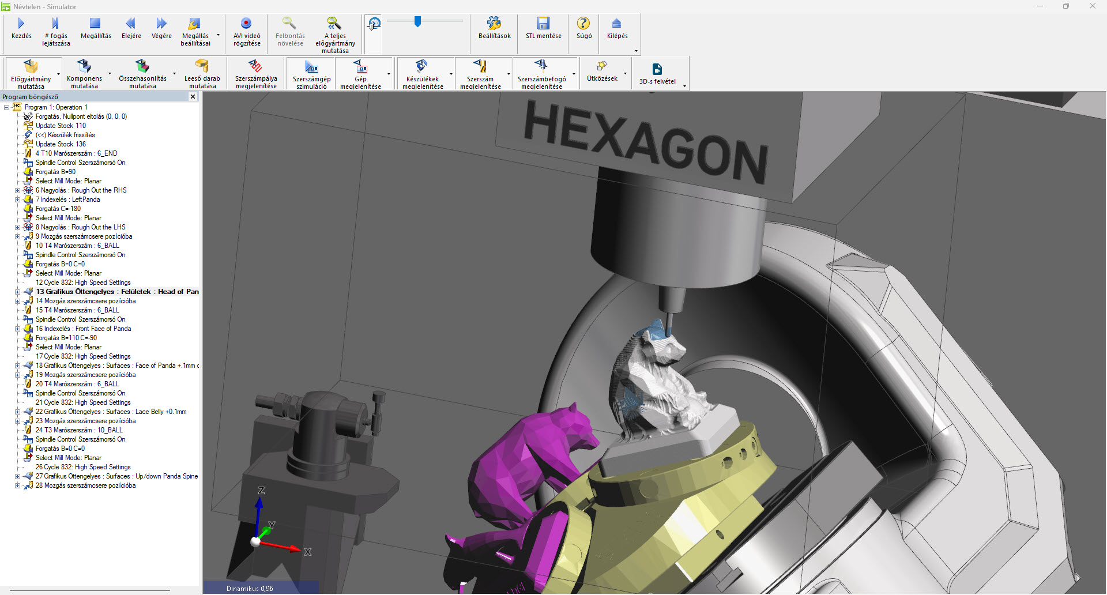This screenshot has height=595, width=1107.
Task: Select 16 Indexelés : Front Face of Panda
Action: click(83, 329)
